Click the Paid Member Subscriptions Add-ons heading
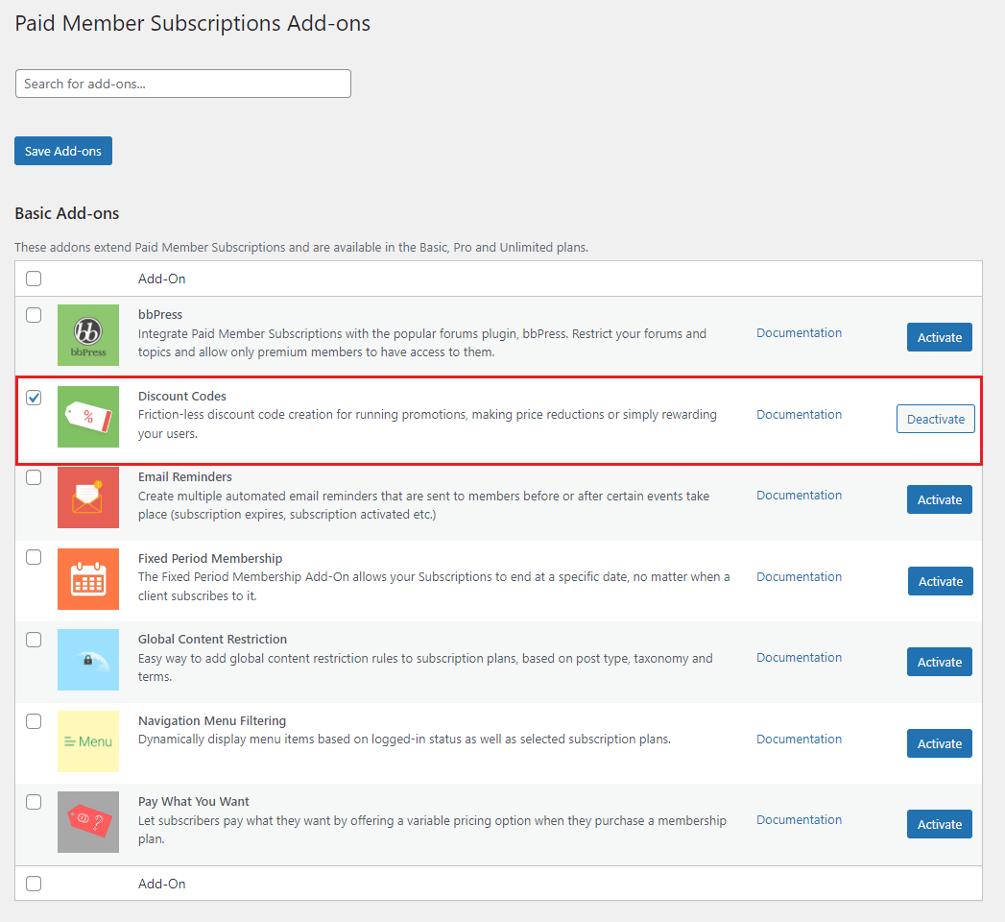1005x922 pixels. pyautogui.click(x=192, y=23)
